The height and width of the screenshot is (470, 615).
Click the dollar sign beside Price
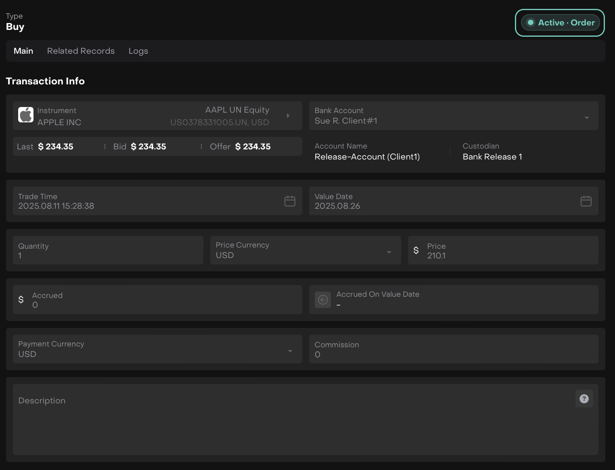click(x=416, y=250)
